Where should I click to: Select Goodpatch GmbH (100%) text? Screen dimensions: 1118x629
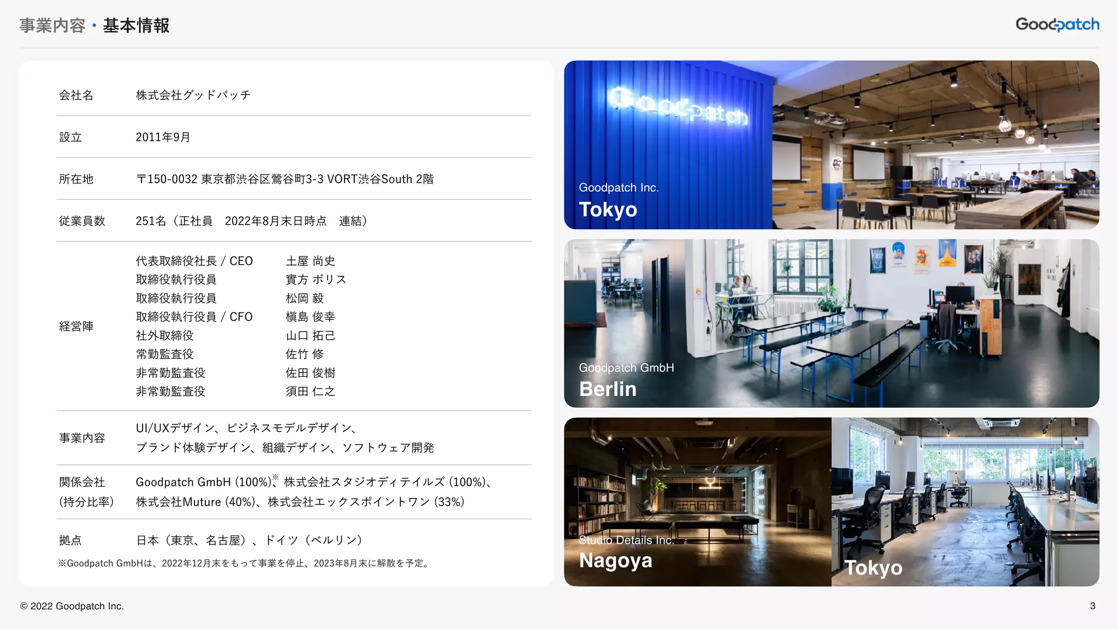tap(204, 482)
